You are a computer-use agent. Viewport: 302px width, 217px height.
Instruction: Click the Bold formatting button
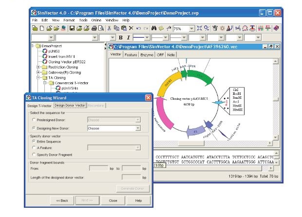[x=120, y=37]
